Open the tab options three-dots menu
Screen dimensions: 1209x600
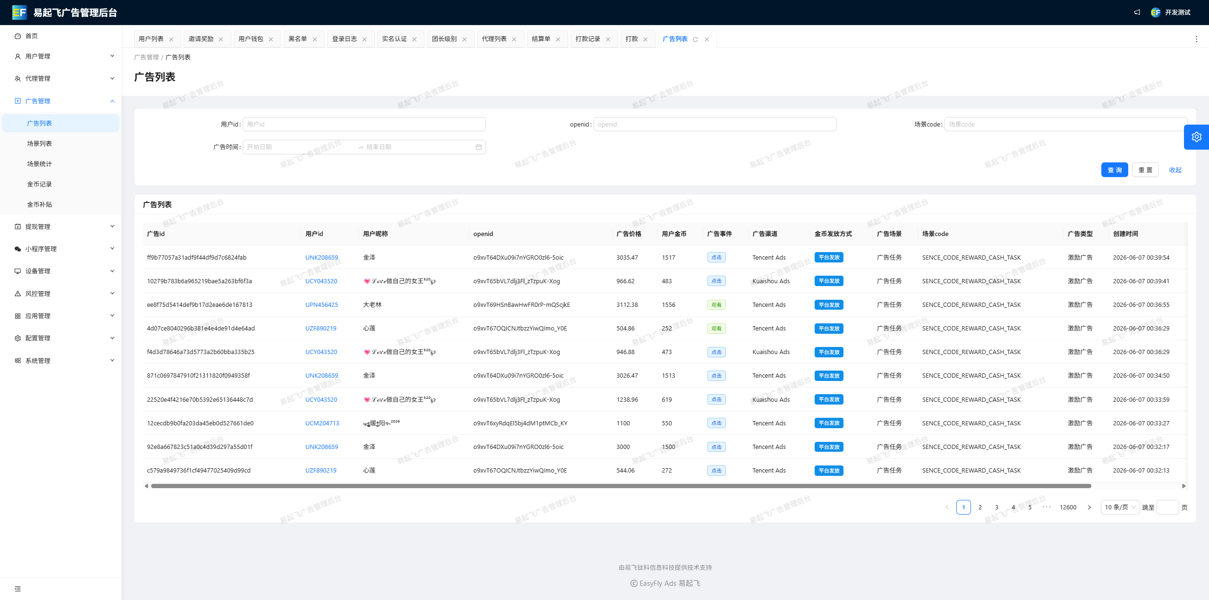[1197, 39]
